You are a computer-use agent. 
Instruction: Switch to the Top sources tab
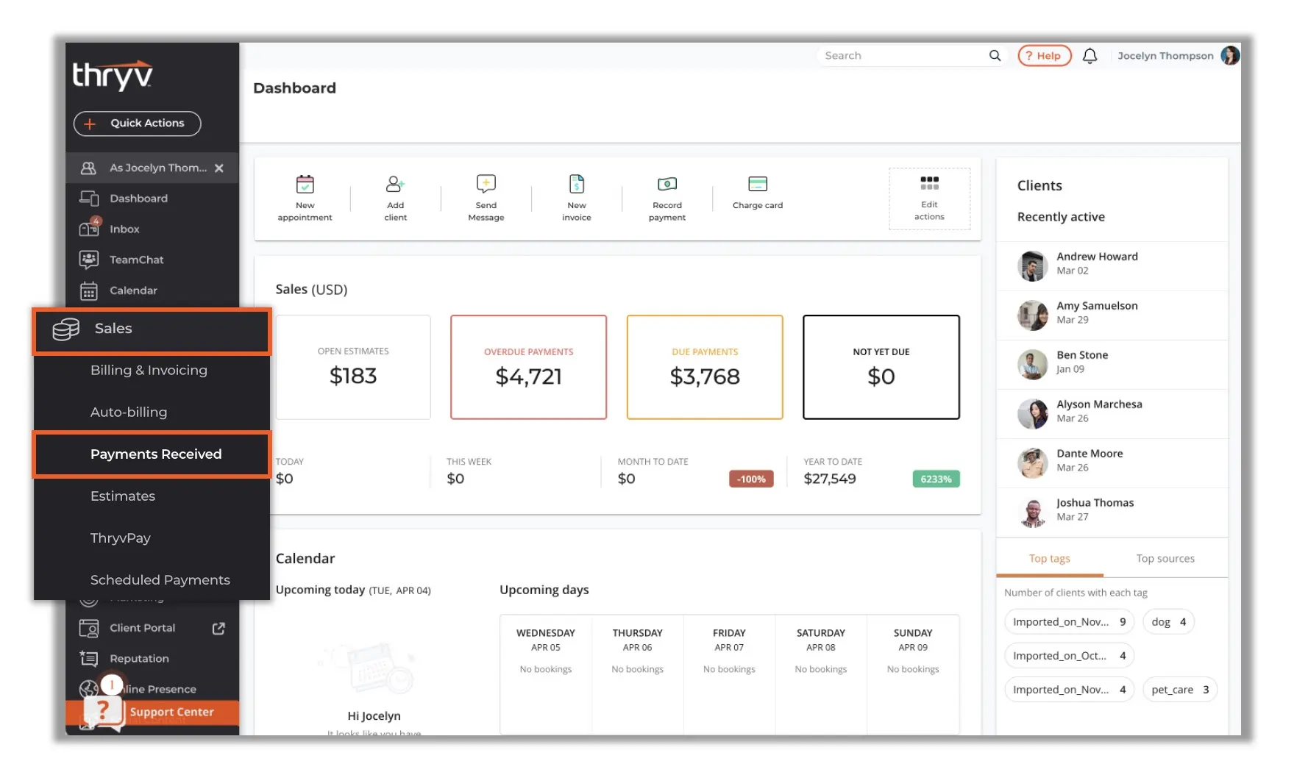[1165, 559]
